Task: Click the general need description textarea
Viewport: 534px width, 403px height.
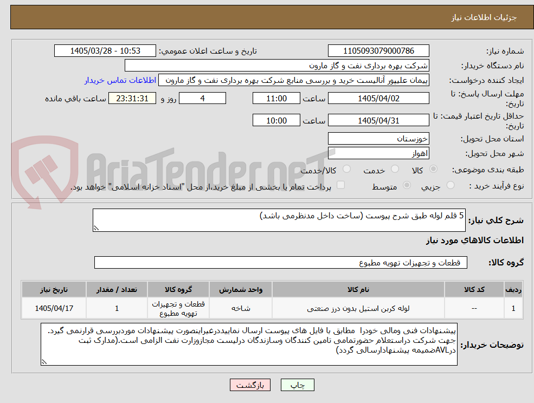Action: click(279, 220)
